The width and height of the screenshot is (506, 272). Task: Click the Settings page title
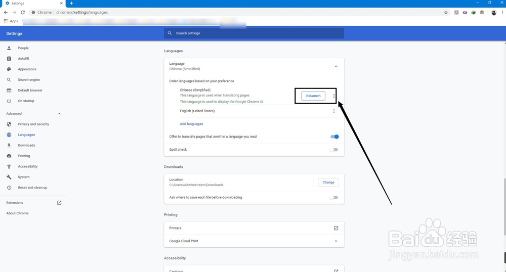[x=14, y=33]
